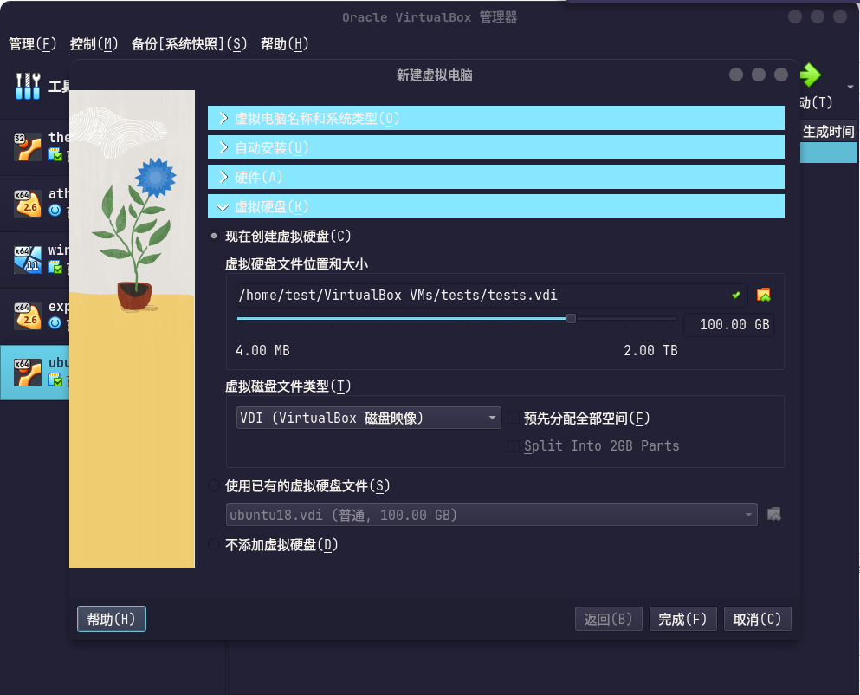This screenshot has height=695, width=860.
Task: Select the x64 2.6 VM icon beside 'exp'
Action: (28, 315)
